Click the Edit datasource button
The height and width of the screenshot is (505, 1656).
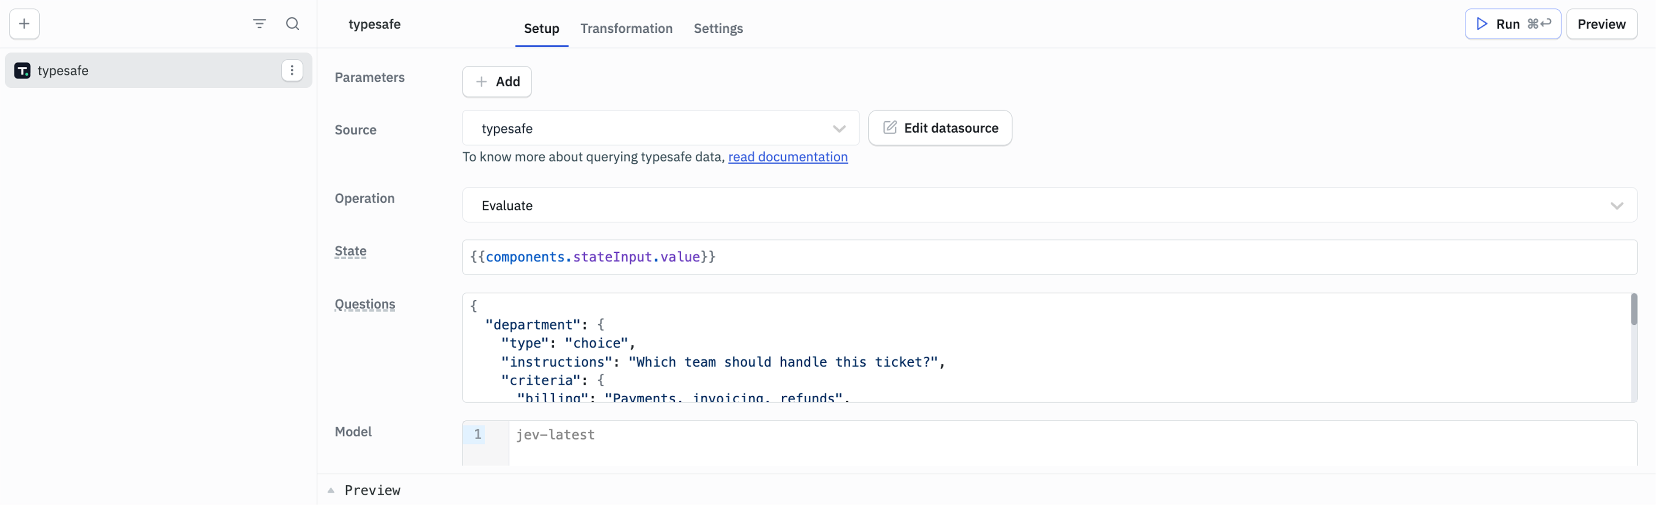click(940, 128)
